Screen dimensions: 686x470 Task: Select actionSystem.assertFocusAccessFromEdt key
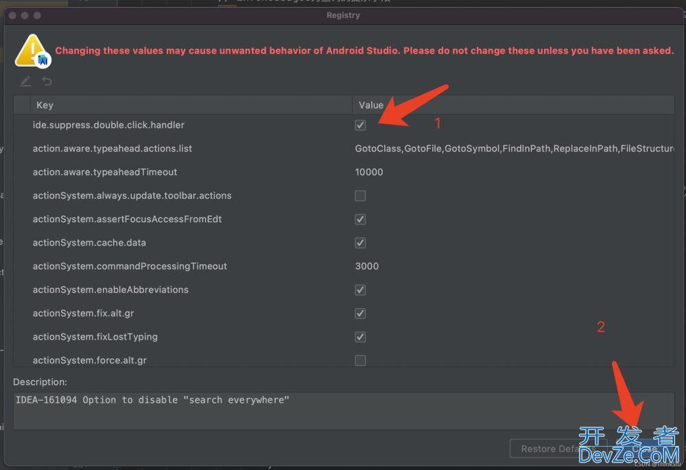[x=127, y=220]
